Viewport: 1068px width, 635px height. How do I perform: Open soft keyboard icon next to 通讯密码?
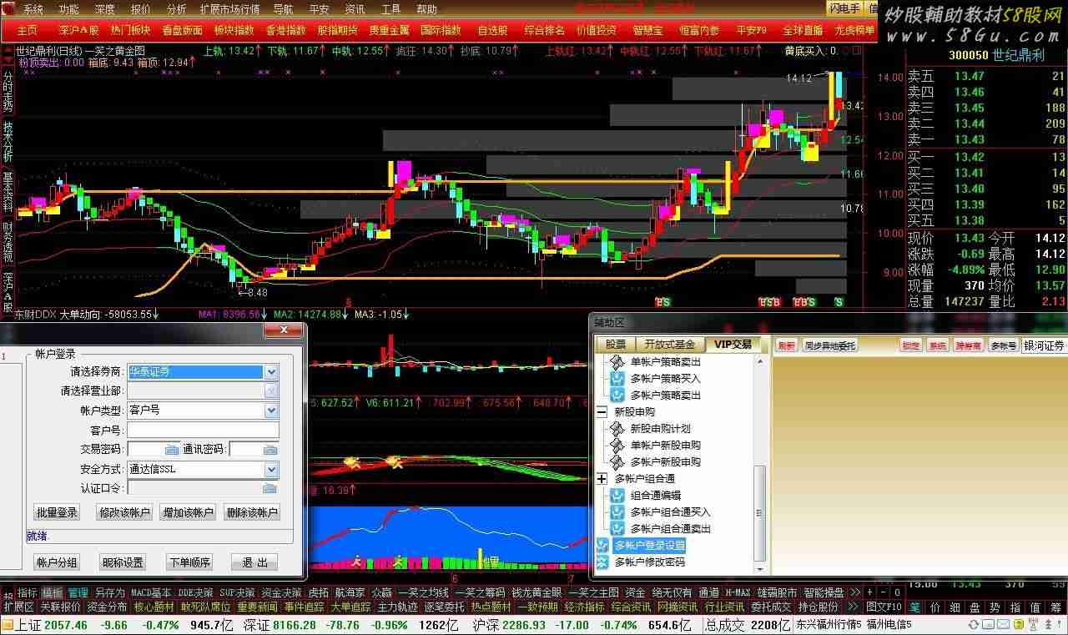[270, 450]
